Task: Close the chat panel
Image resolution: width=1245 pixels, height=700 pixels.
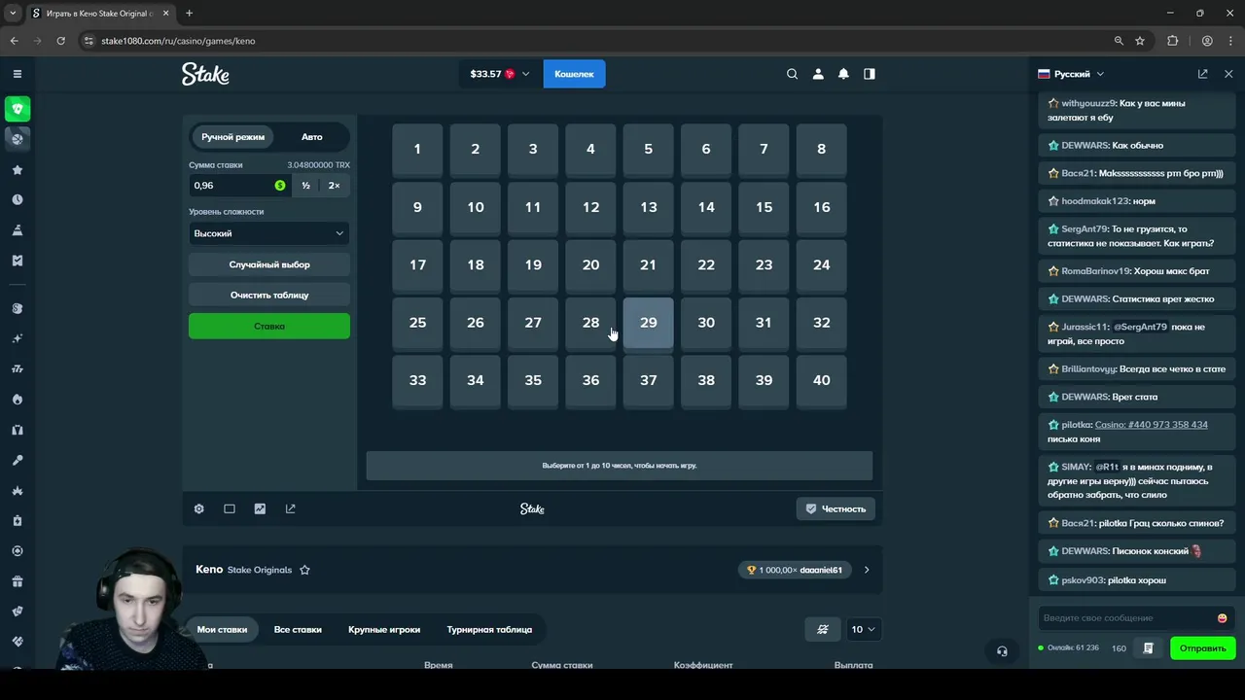Action: 1228,74
